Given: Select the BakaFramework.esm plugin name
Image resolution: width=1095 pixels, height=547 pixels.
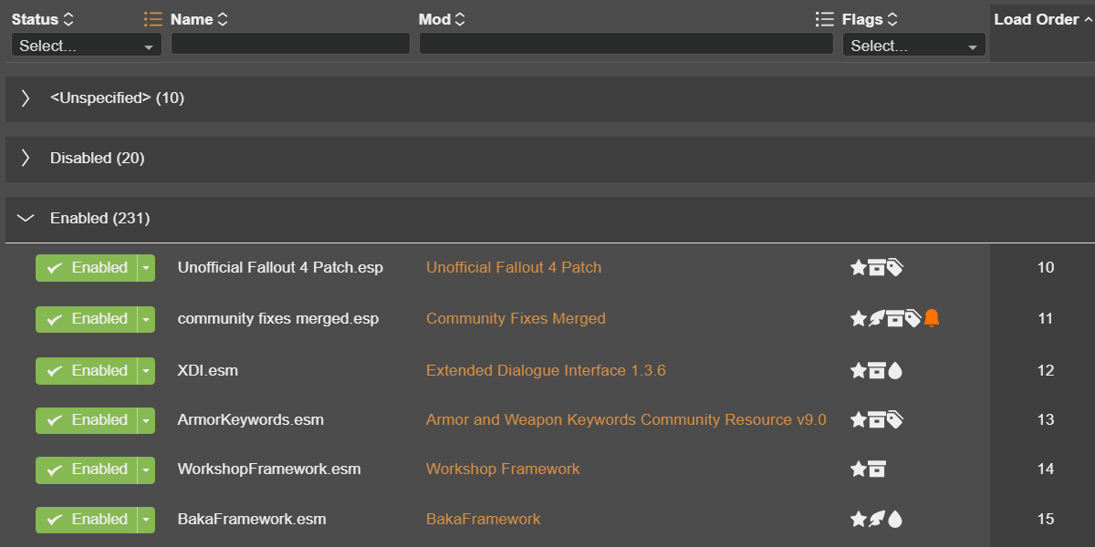Looking at the screenshot, I should [252, 519].
